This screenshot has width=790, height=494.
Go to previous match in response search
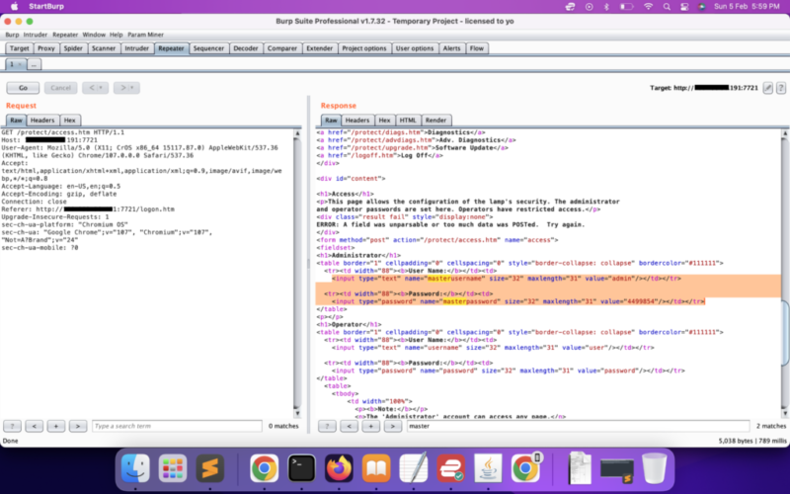click(349, 426)
